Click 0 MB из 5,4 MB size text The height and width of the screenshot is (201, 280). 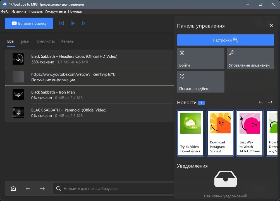point(69,98)
